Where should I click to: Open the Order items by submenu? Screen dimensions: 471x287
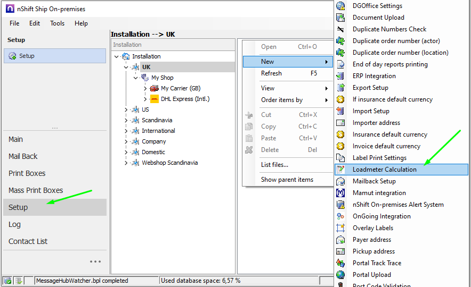282,100
